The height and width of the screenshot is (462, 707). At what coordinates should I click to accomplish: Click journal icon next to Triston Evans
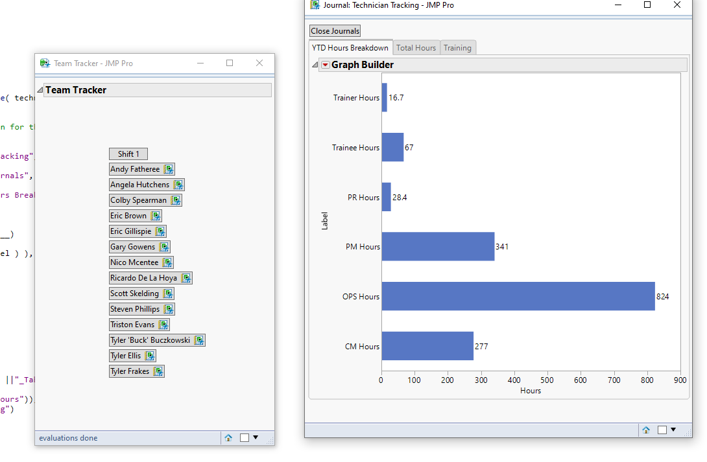tap(163, 325)
